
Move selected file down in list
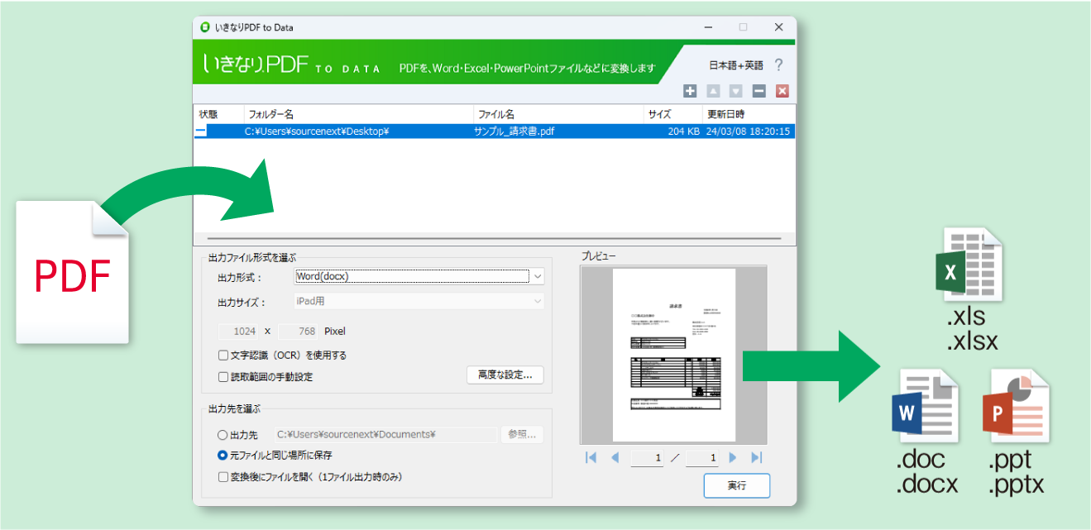pyautogui.click(x=736, y=92)
